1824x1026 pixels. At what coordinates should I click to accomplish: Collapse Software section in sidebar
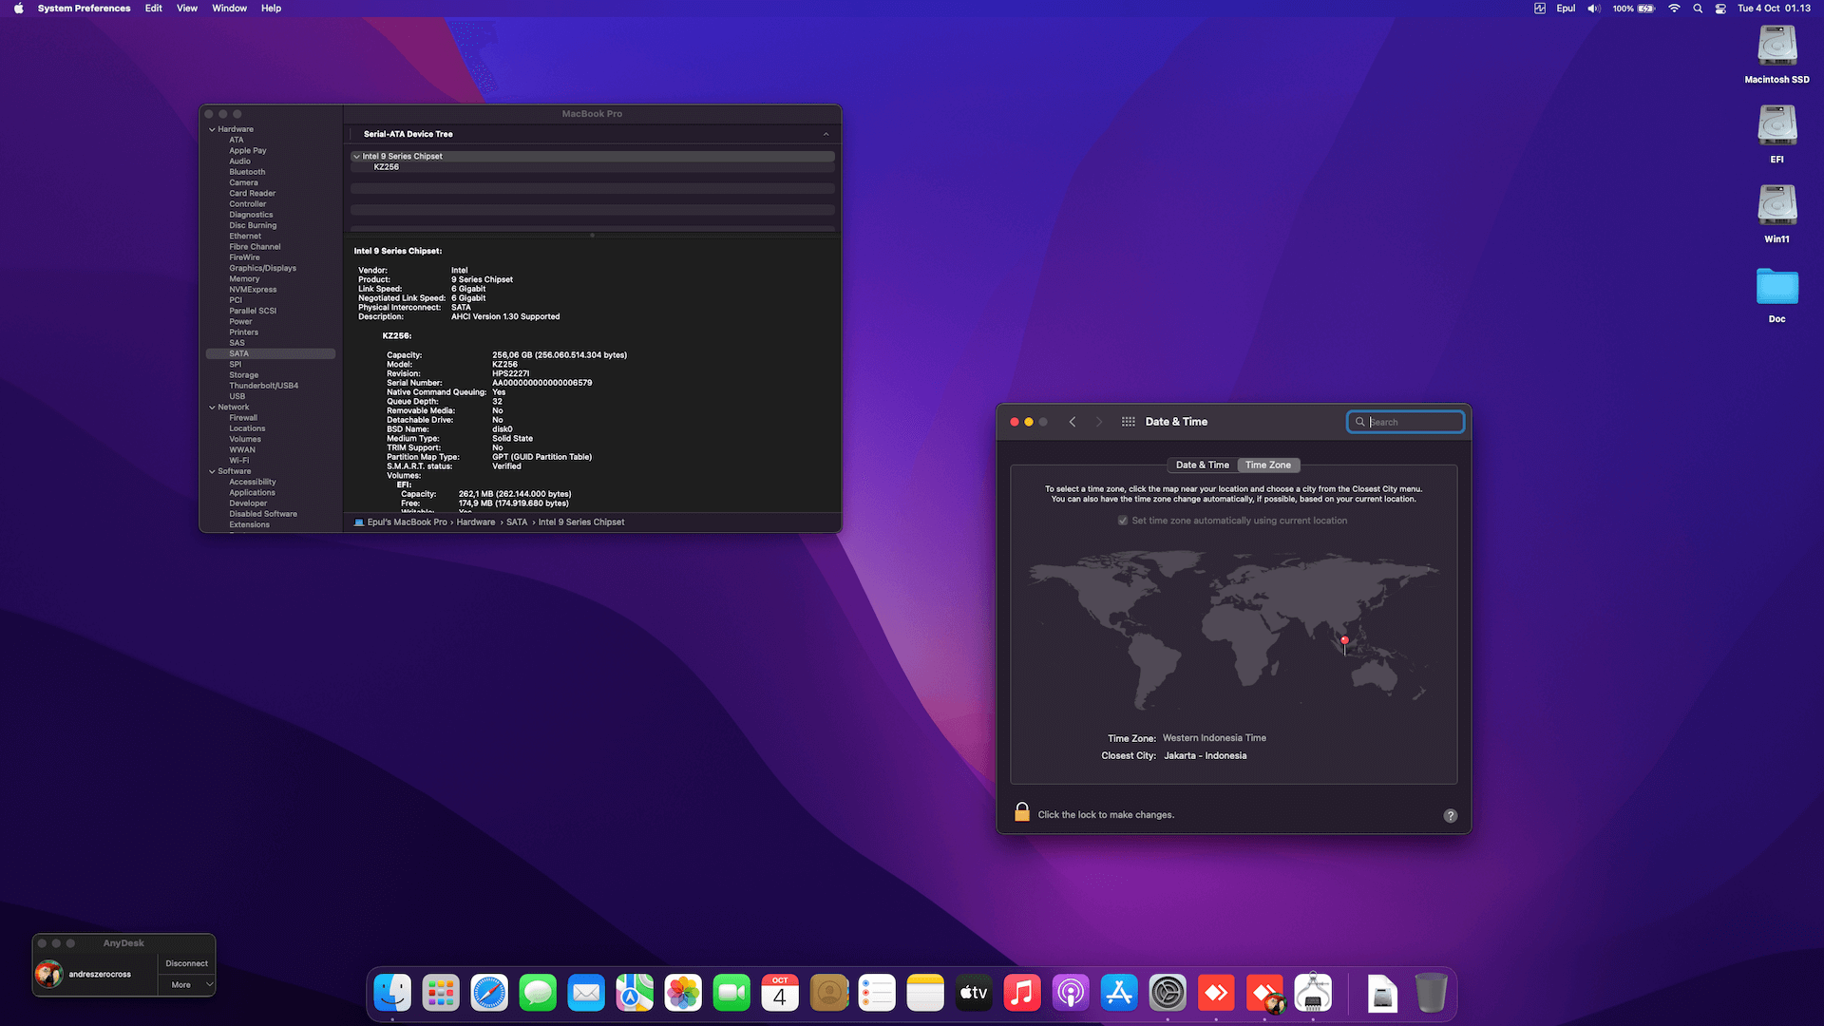212,471
